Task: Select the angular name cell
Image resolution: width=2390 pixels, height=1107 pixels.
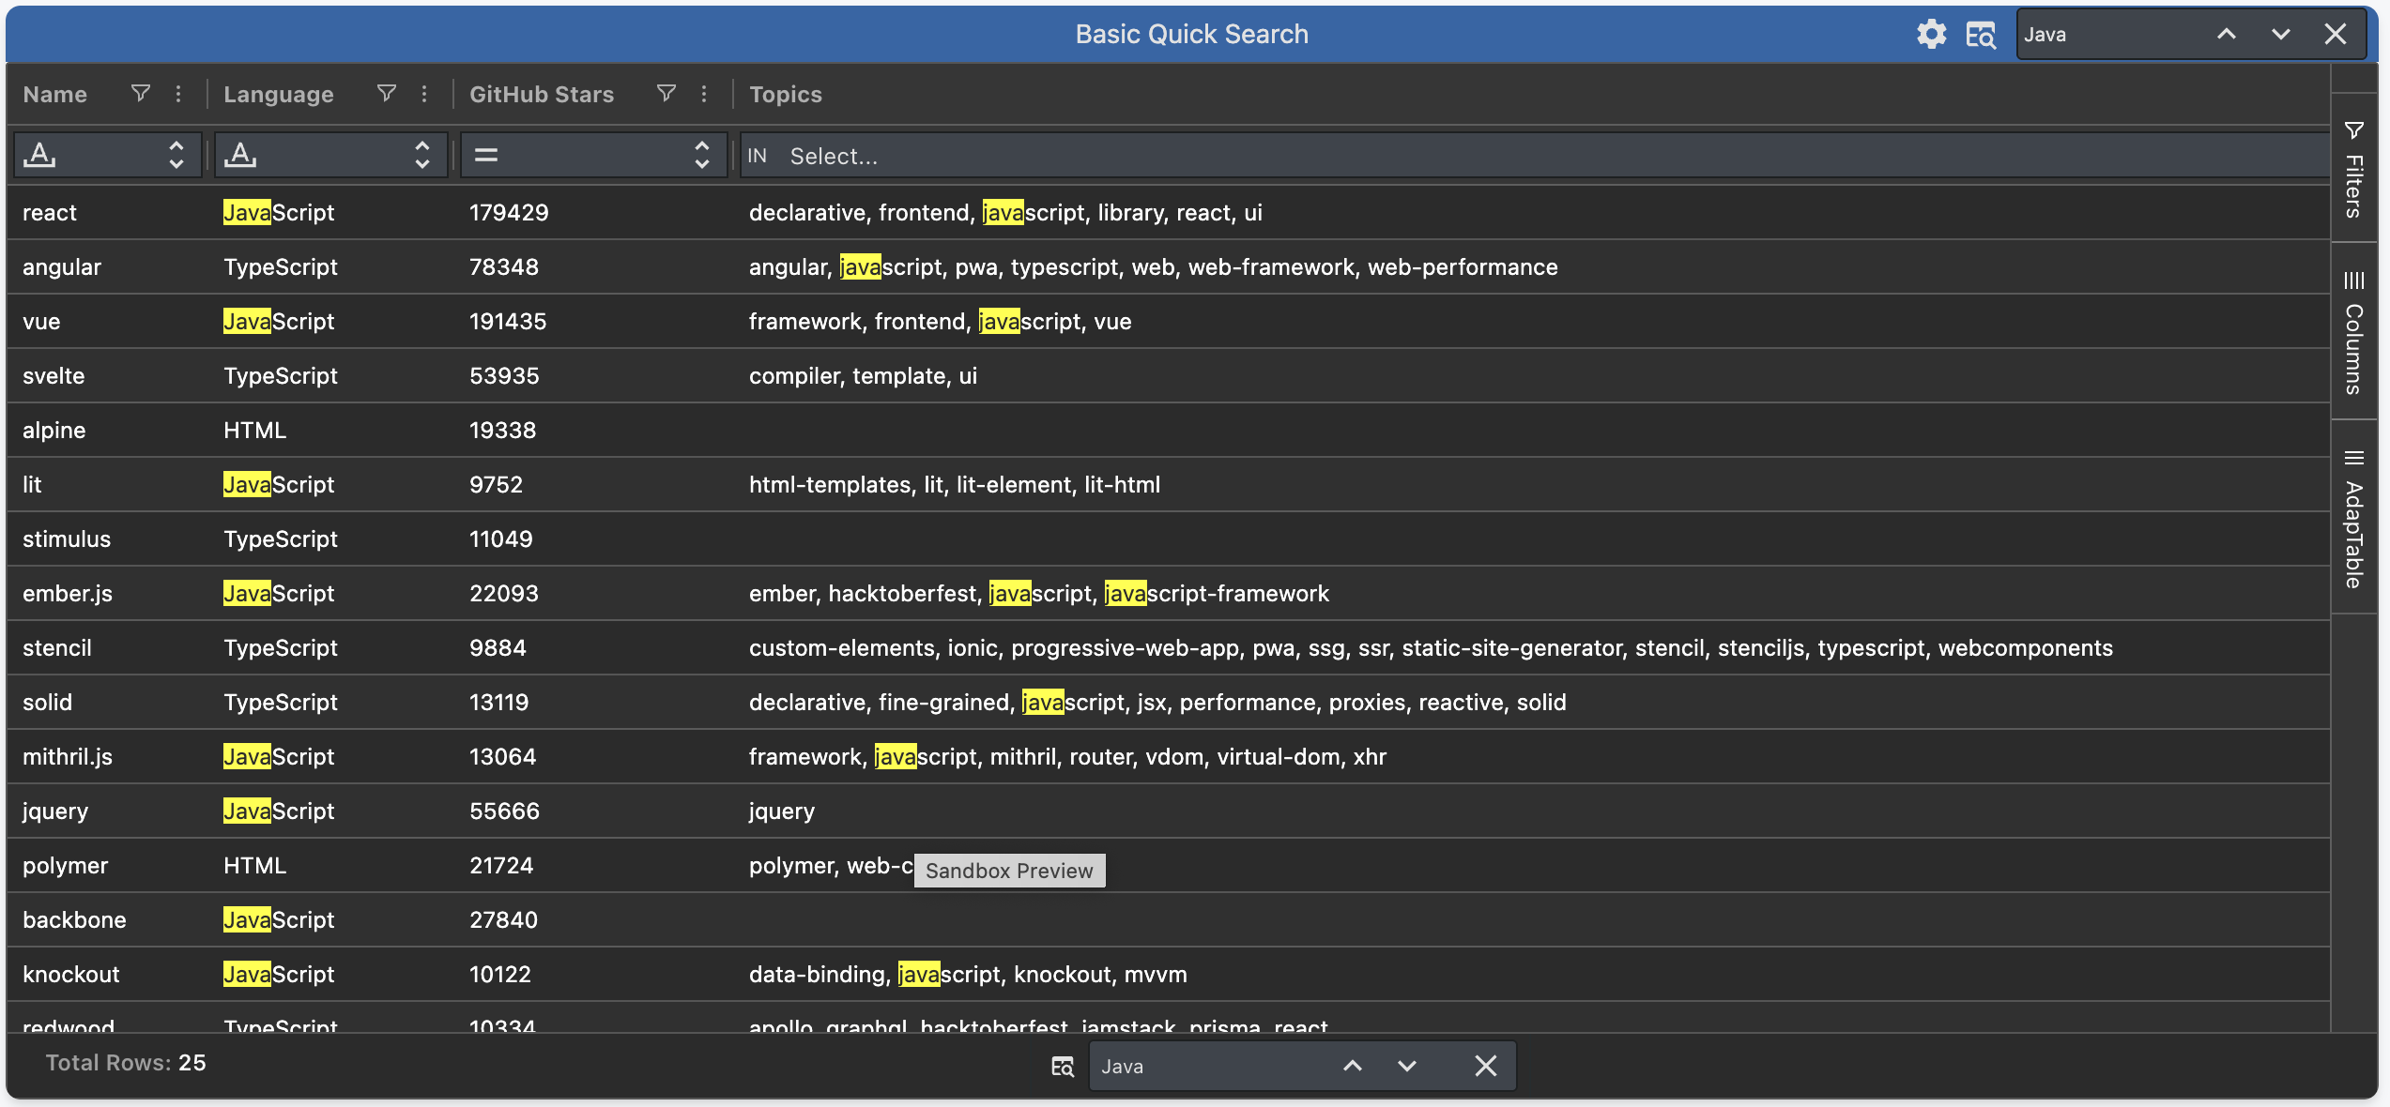Action: pyautogui.click(x=107, y=267)
